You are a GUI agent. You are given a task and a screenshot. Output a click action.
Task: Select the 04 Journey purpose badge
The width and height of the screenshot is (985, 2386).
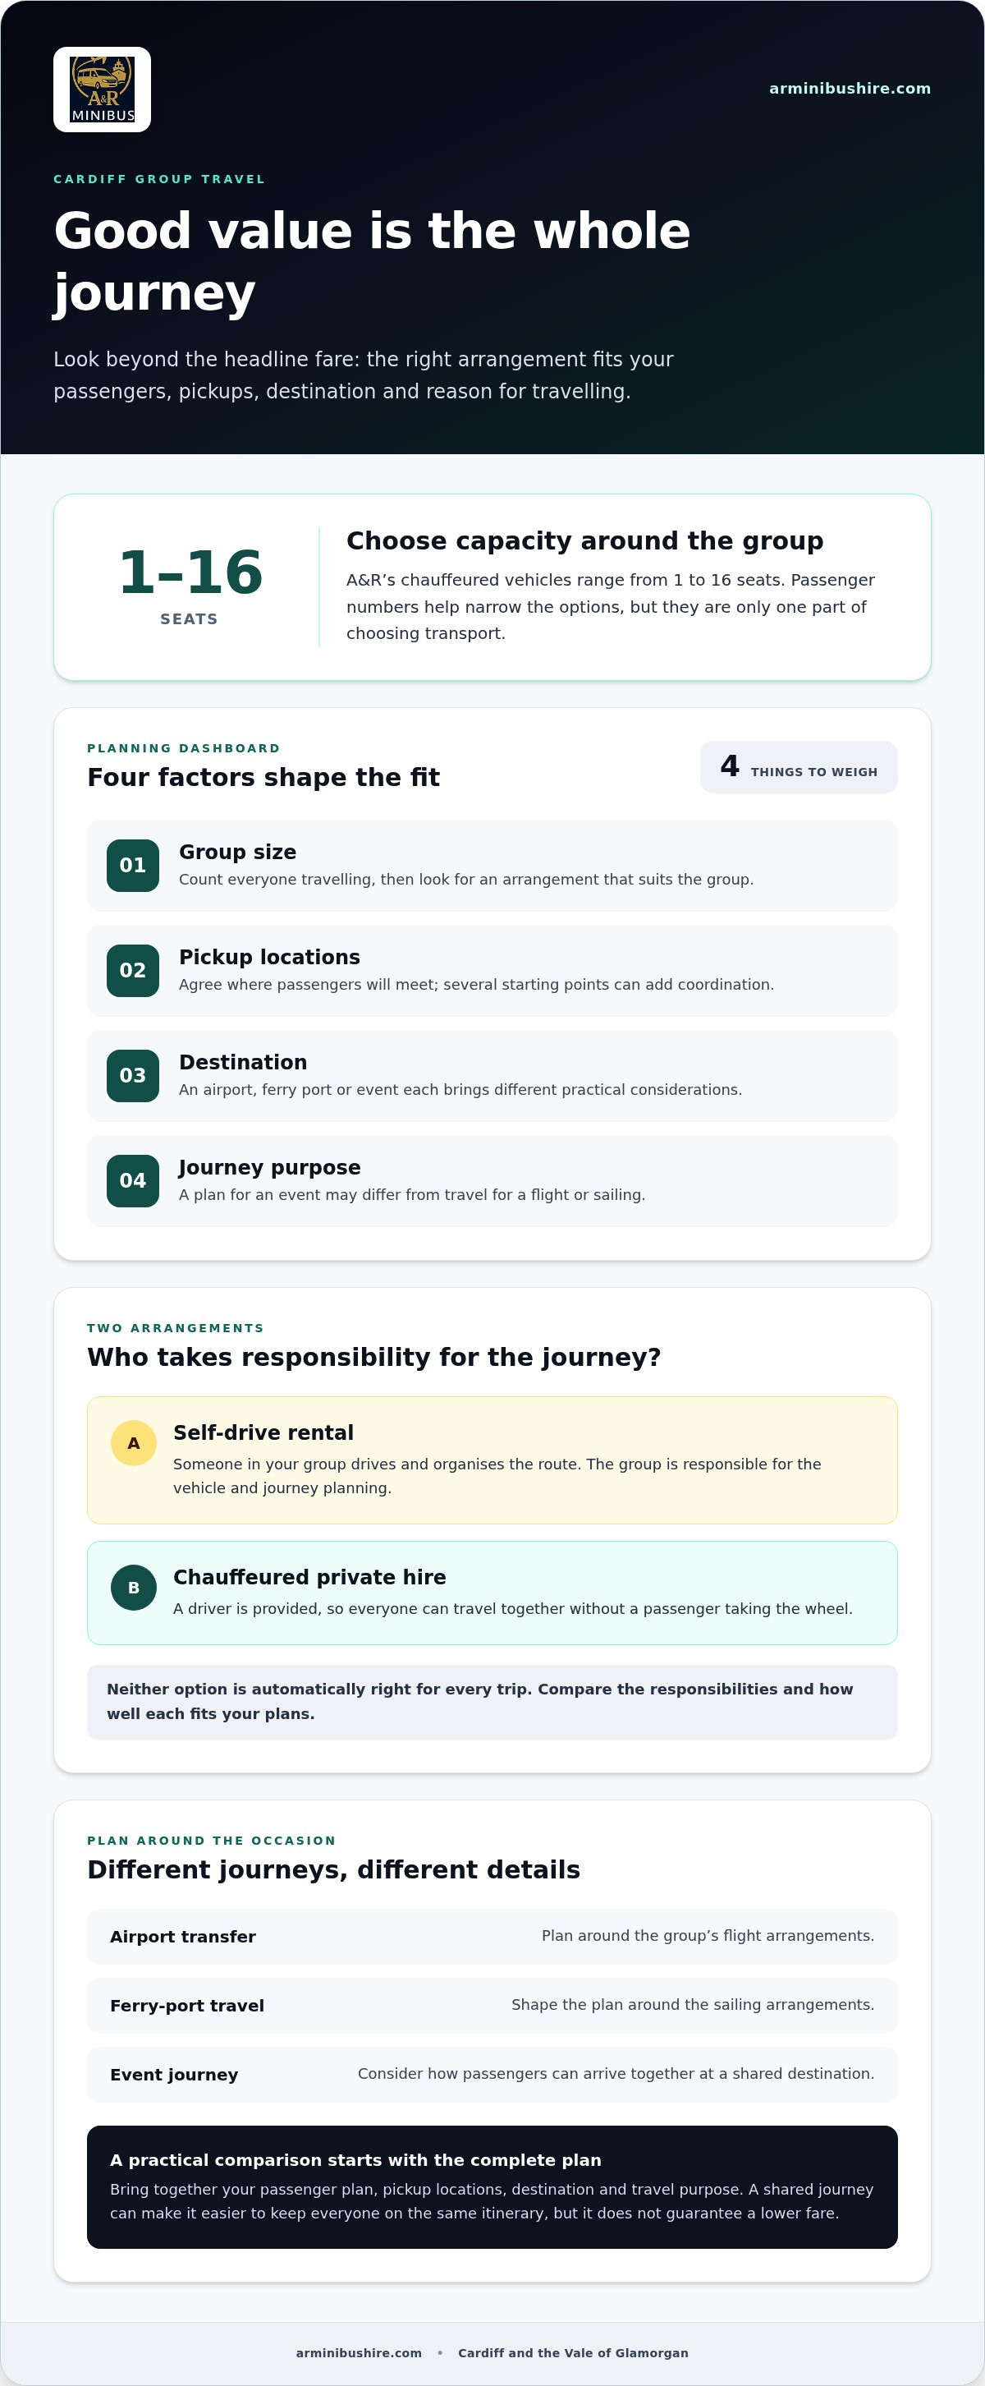[x=132, y=1181]
